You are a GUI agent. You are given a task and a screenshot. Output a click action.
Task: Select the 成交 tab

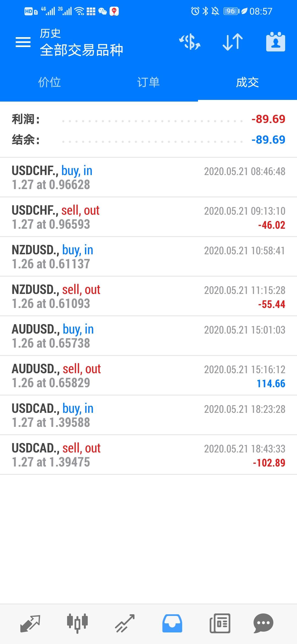click(x=248, y=82)
